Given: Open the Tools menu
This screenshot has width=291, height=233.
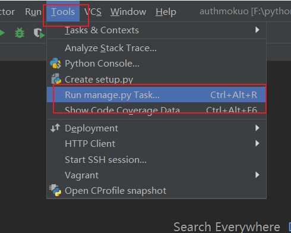Looking at the screenshot, I should [x=63, y=12].
